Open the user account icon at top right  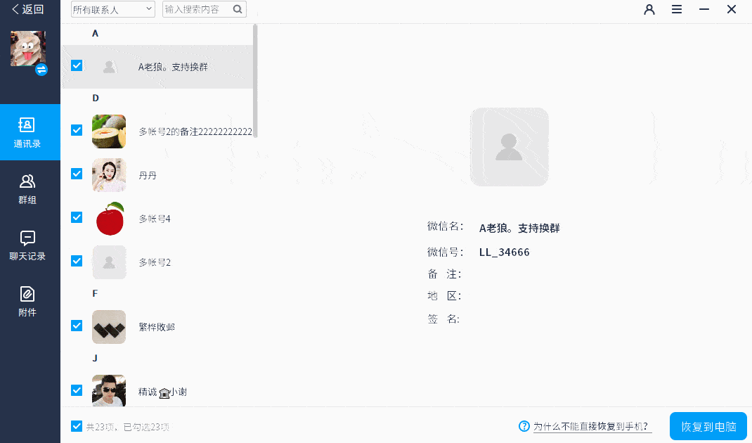pos(649,9)
